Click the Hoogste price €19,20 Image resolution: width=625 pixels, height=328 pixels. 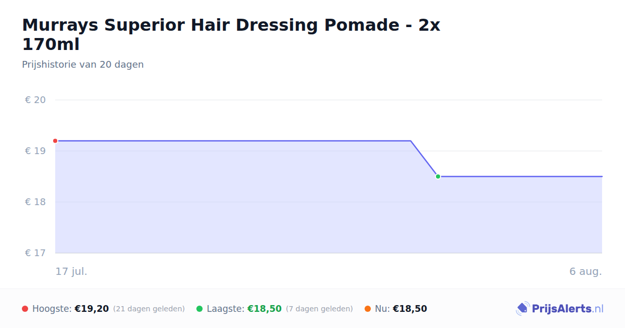coord(92,309)
